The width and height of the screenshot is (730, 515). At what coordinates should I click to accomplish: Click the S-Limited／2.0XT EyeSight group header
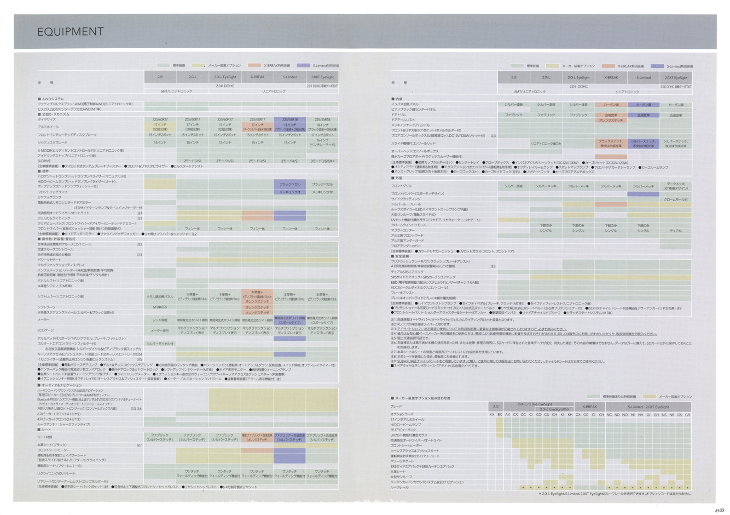pos(648,407)
